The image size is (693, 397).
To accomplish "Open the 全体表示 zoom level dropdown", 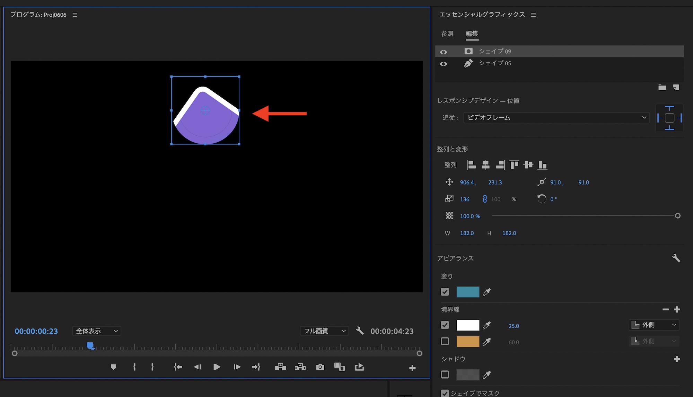I will pos(96,331).
